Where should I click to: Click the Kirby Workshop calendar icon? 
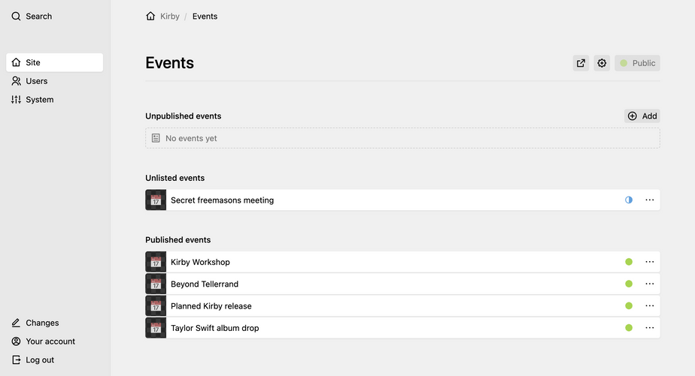point(156,262)
